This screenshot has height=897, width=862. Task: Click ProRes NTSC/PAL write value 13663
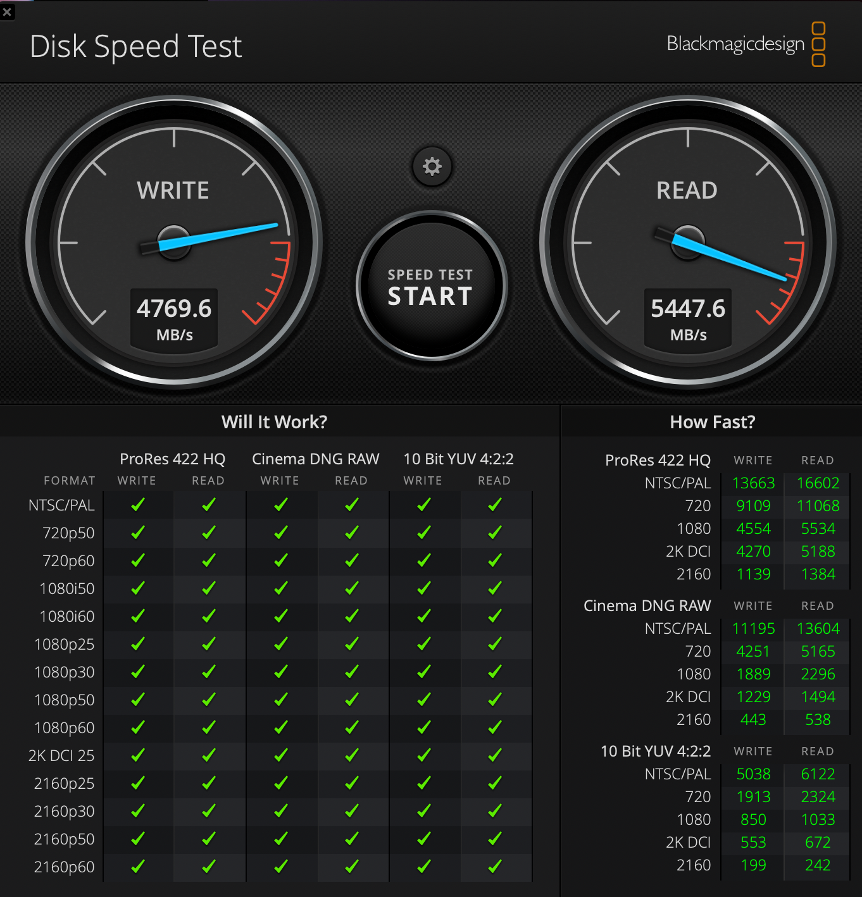[x=753, y=483]
